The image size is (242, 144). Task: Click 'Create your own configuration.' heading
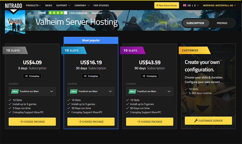pos(202,66)
